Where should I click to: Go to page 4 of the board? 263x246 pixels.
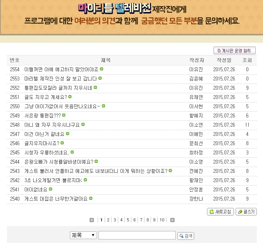point(121,220)
